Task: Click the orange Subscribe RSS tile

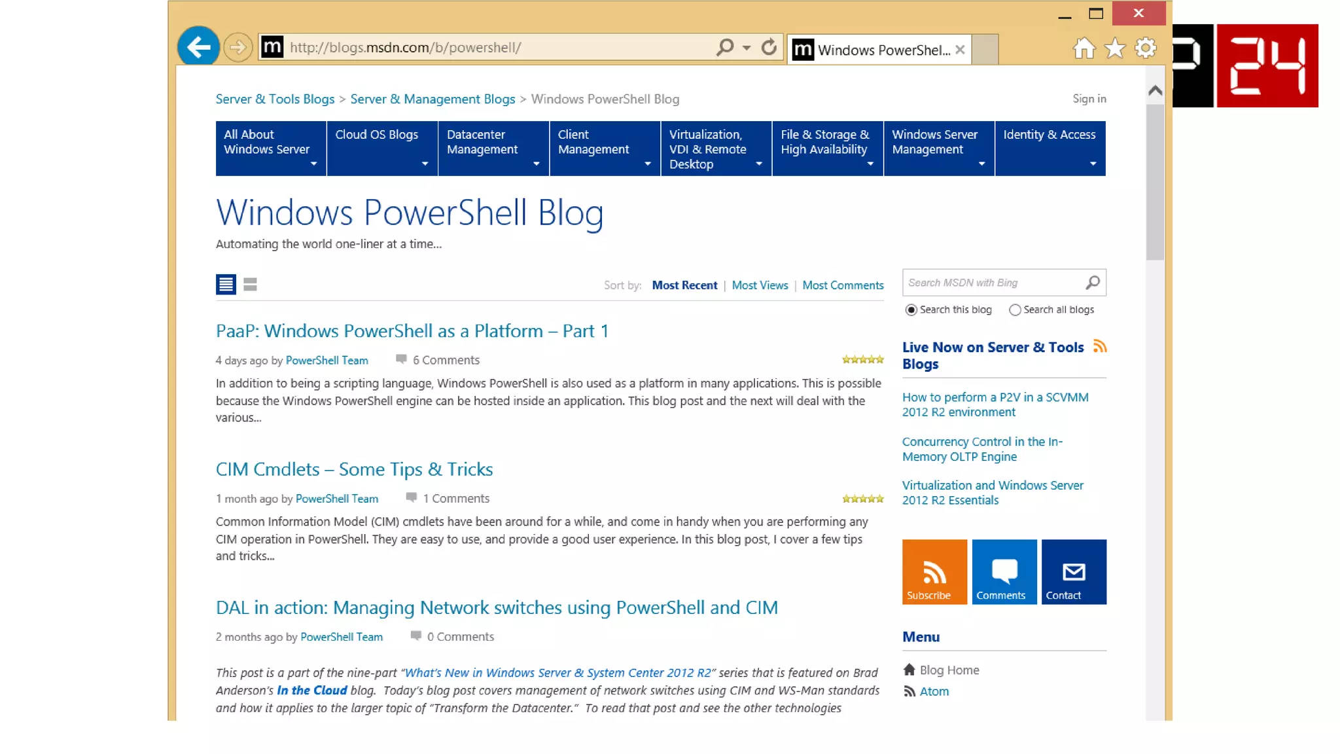Action: coord(934,571)
